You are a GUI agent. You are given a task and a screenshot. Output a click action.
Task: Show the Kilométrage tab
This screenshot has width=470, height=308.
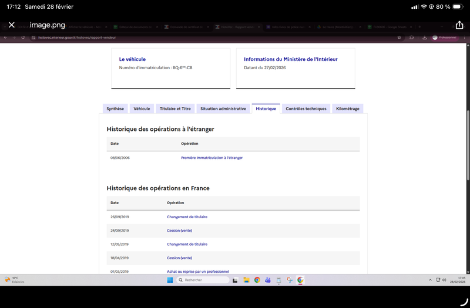click(347, 109)
